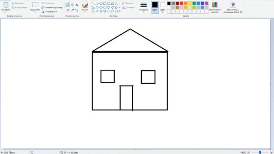The height and width of the screenshot is (154, 274).
Task: Open the Заливка (Fill) dropdown
Action: (129, 8)
